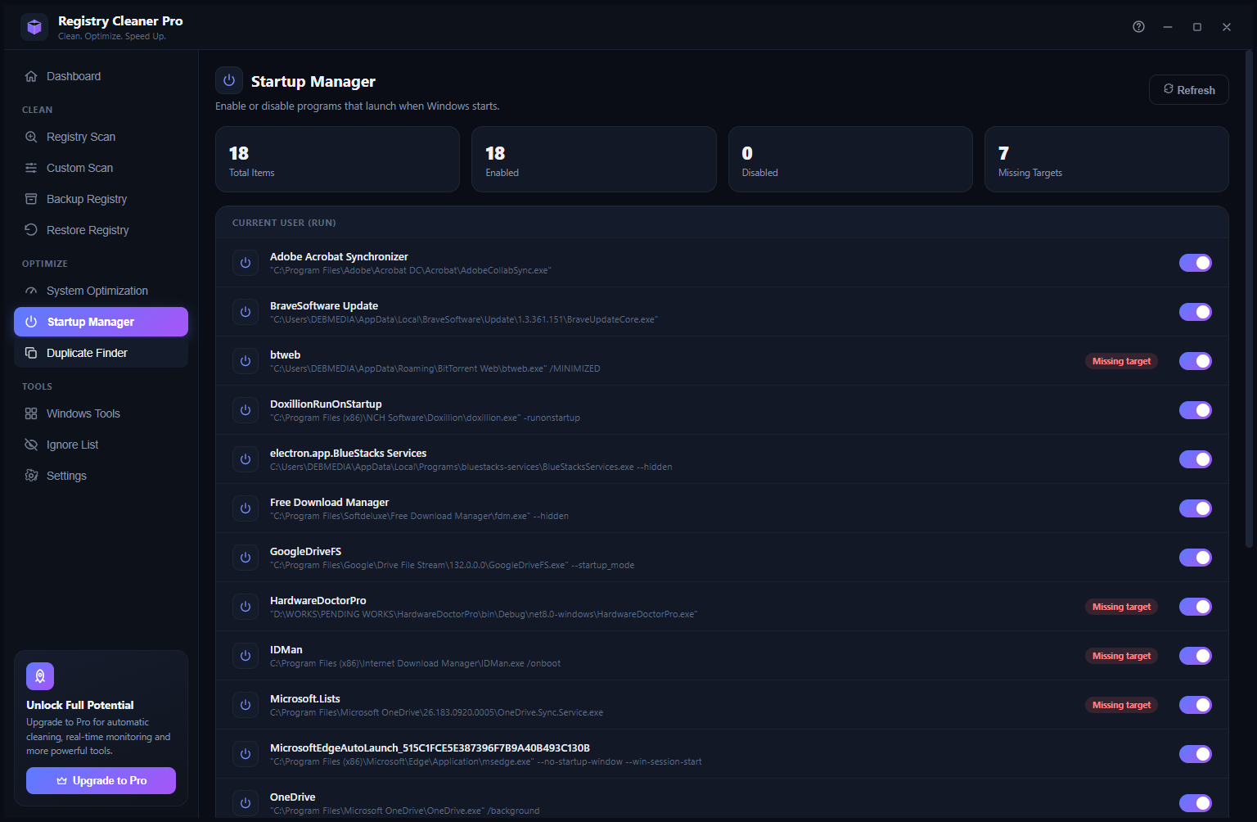
Task: Disable Adobe Acrobat Synchronizer startup toggle
Action: 1196,263
